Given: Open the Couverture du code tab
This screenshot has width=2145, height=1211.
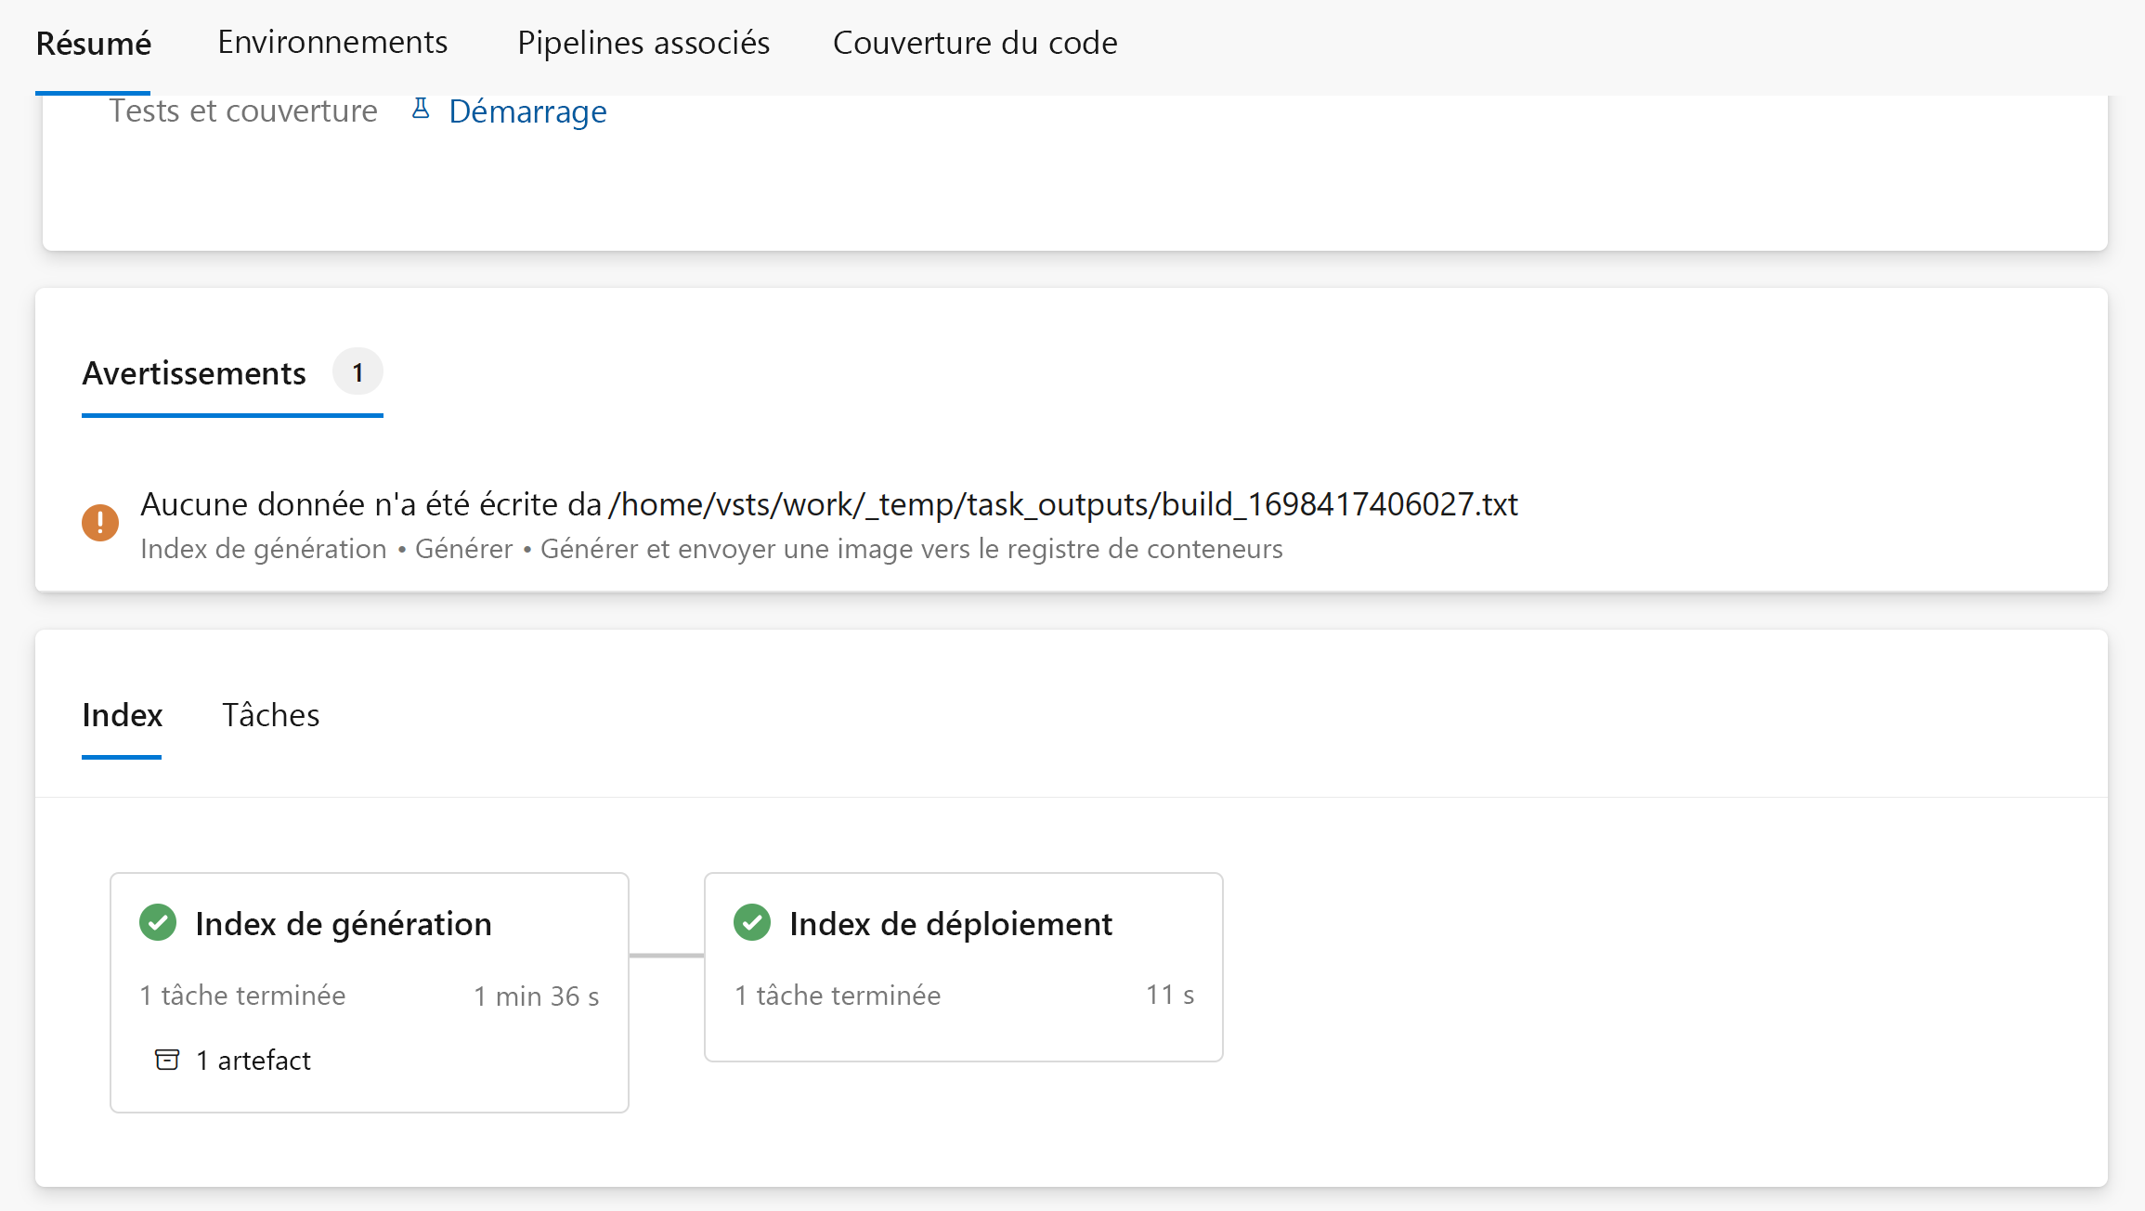Looking at the screenshot, I should point(975,42).
